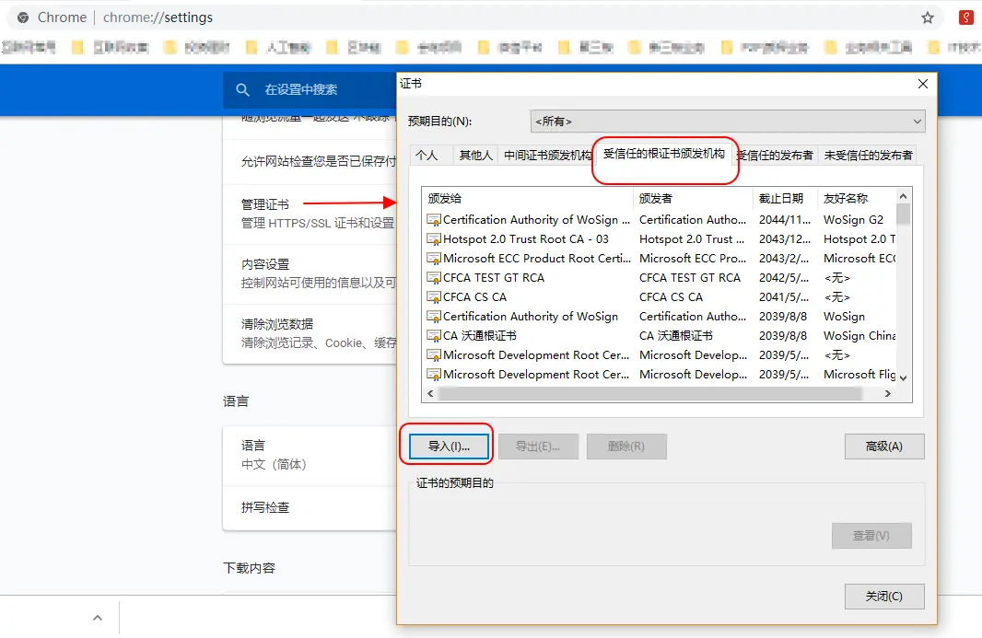Viewport: 982px width, 638px height.
Task: Click the bookmark star icon in address bar
Action: point(928,17)
